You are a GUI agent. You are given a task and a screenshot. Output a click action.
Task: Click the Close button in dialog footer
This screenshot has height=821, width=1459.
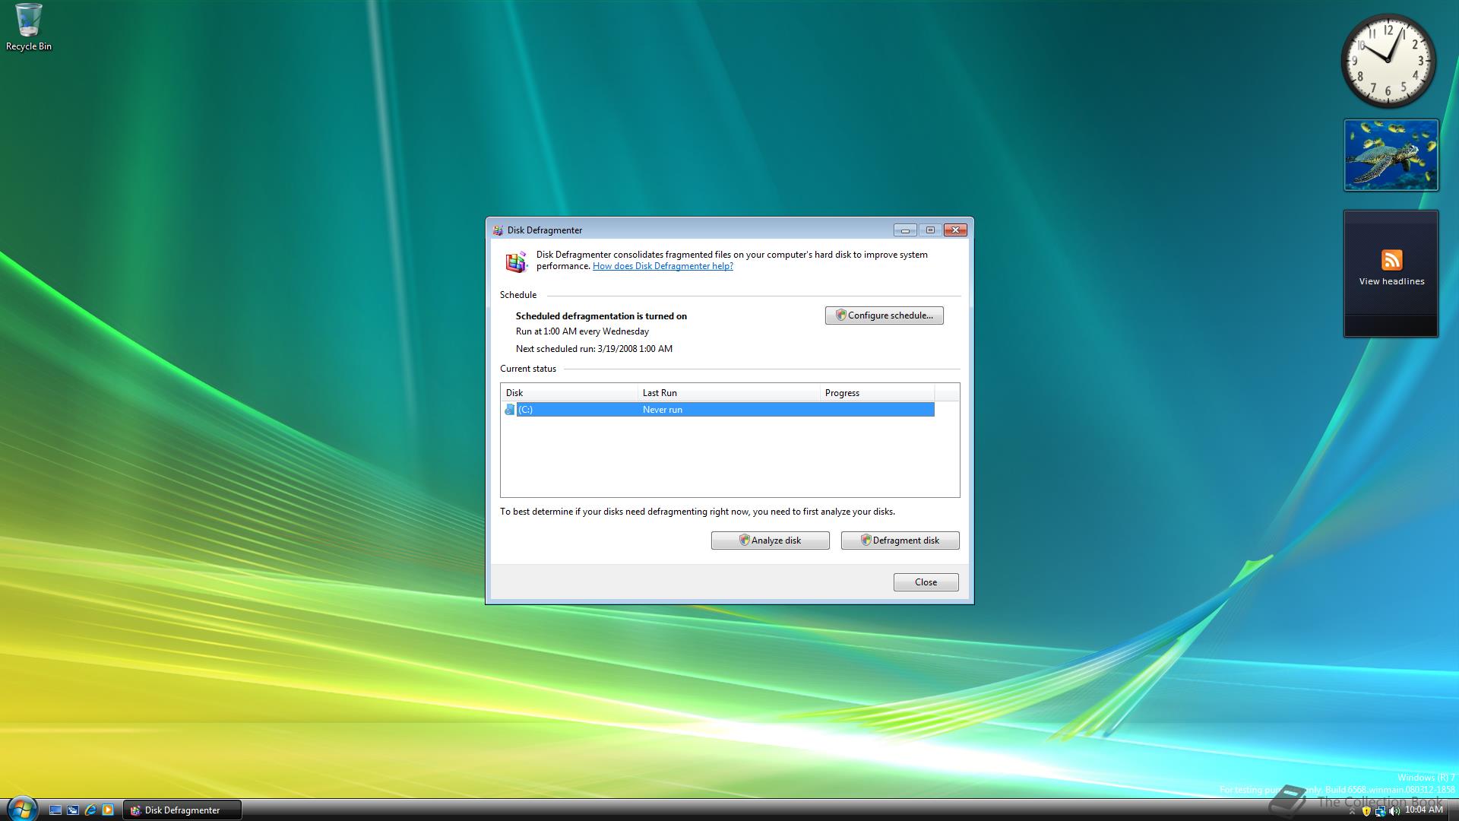926,582
